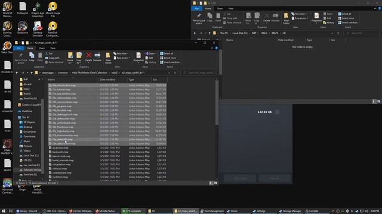The image size is (382, 214).
Task: Click Pin to Quick access in H2 window
Action: [199, 18]
